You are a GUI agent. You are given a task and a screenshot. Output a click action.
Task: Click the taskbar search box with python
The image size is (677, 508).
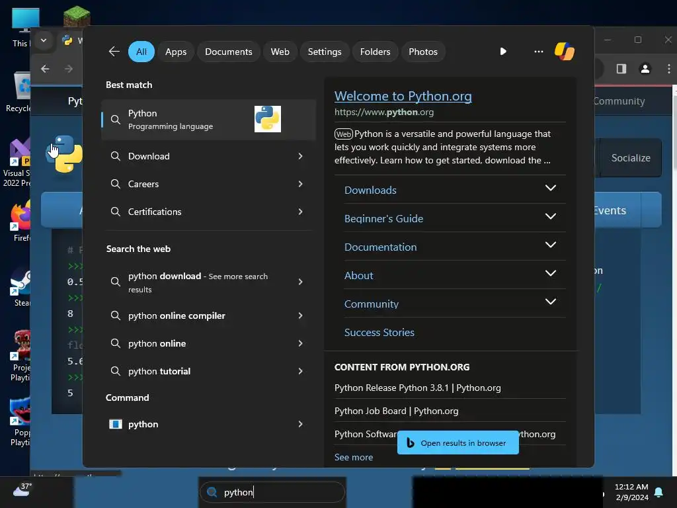coord(272,492)
